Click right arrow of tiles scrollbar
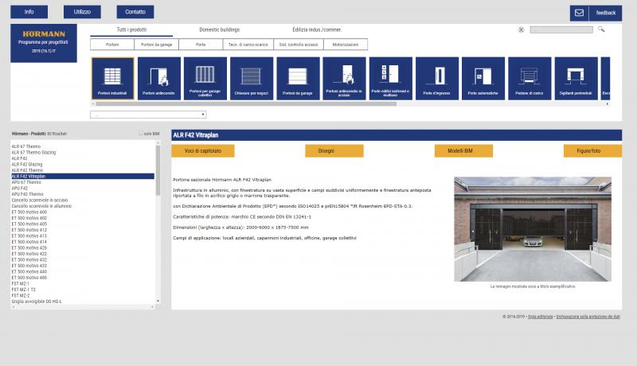Screen dimensions: 637x366 click(x=608, y=104)
